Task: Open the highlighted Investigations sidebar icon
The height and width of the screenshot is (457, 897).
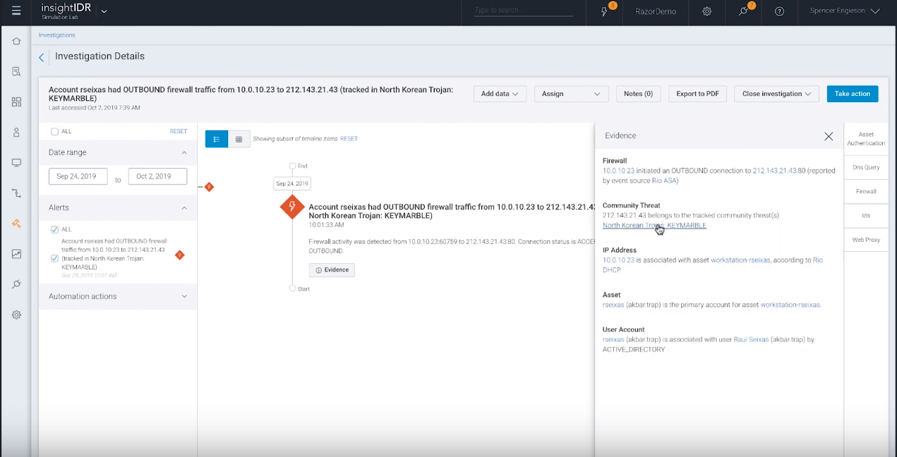Action: (x=16, y=224)
